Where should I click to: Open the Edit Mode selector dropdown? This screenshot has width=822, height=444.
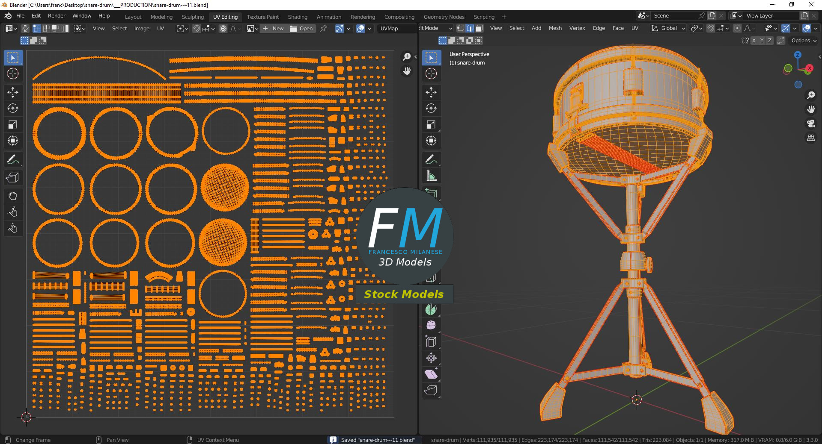coord(435,28)
